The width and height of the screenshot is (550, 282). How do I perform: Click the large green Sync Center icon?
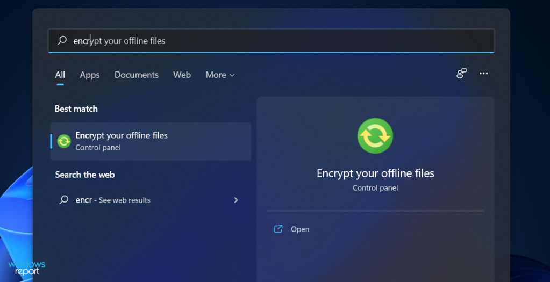point(375,135)
